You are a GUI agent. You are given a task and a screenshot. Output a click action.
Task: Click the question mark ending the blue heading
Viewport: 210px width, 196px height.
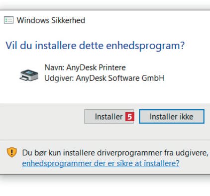(183, 45)
